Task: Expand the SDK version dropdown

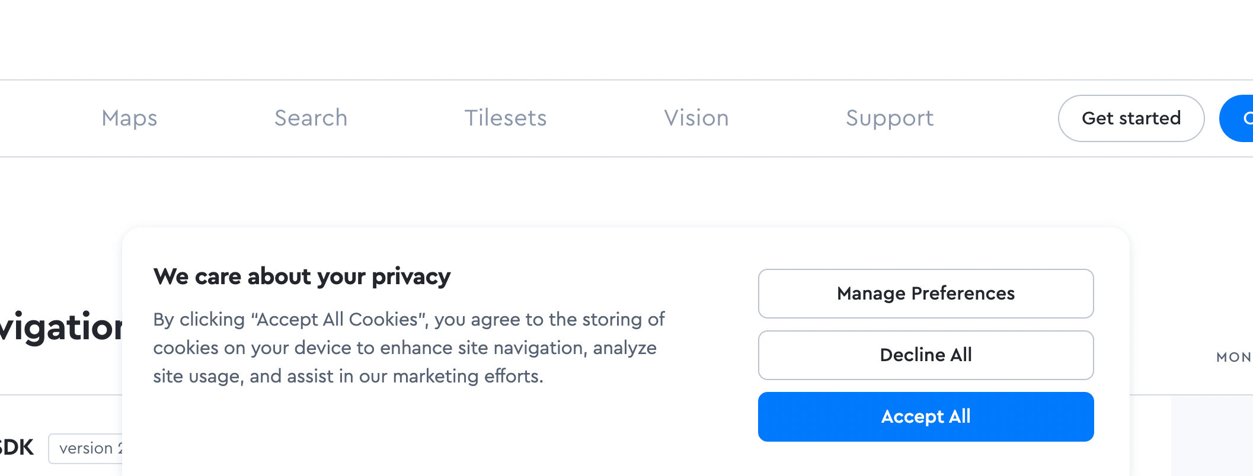Action: [x=85, y=448]
